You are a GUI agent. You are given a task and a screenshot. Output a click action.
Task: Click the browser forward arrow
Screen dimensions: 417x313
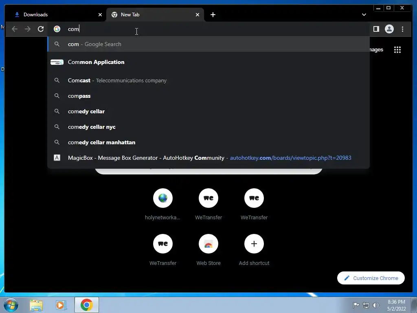pos(28,29)
